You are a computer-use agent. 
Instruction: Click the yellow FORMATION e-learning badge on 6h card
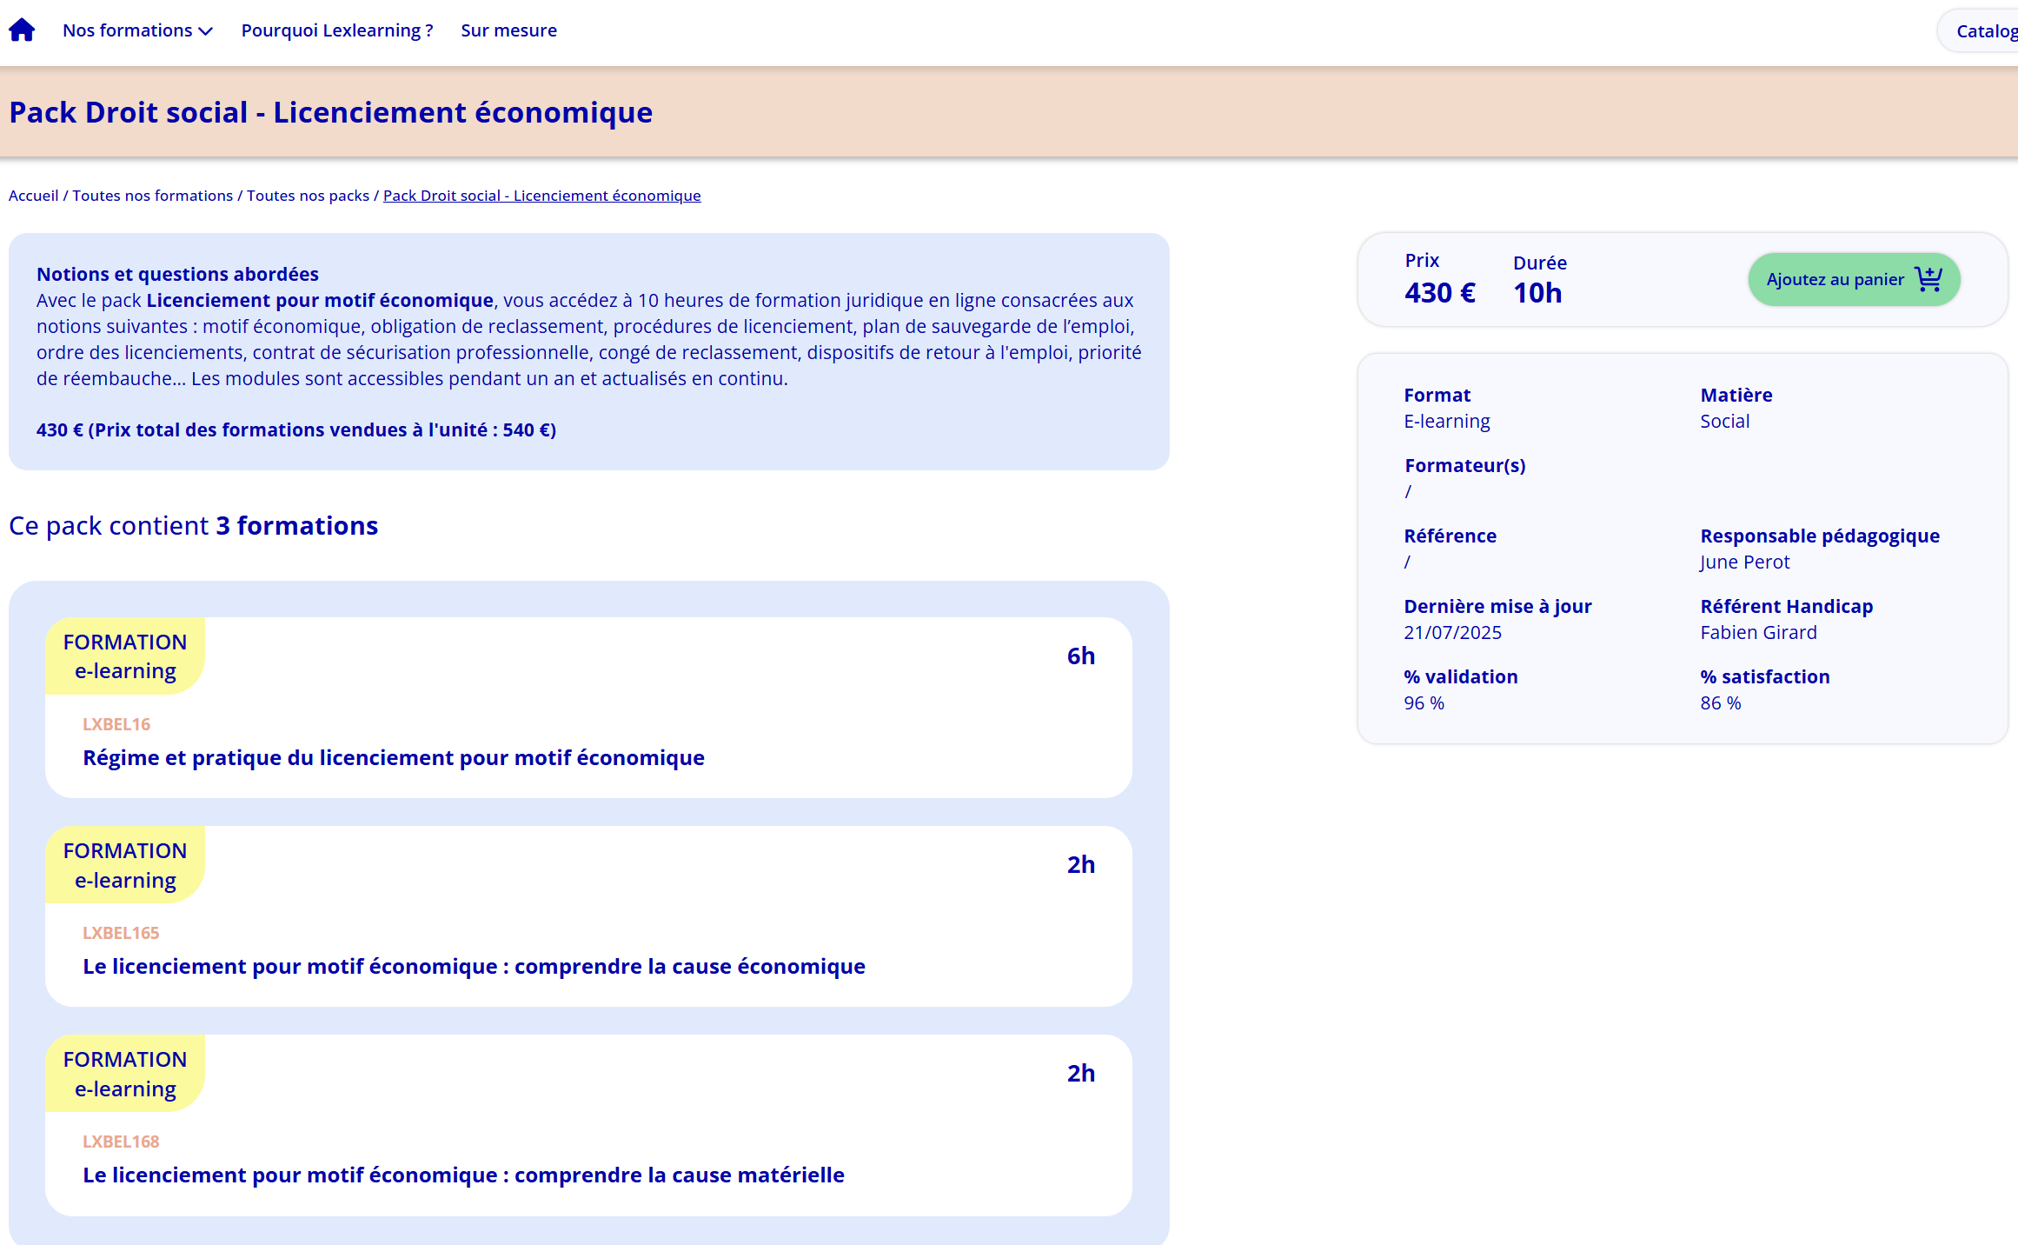[125, 656]
